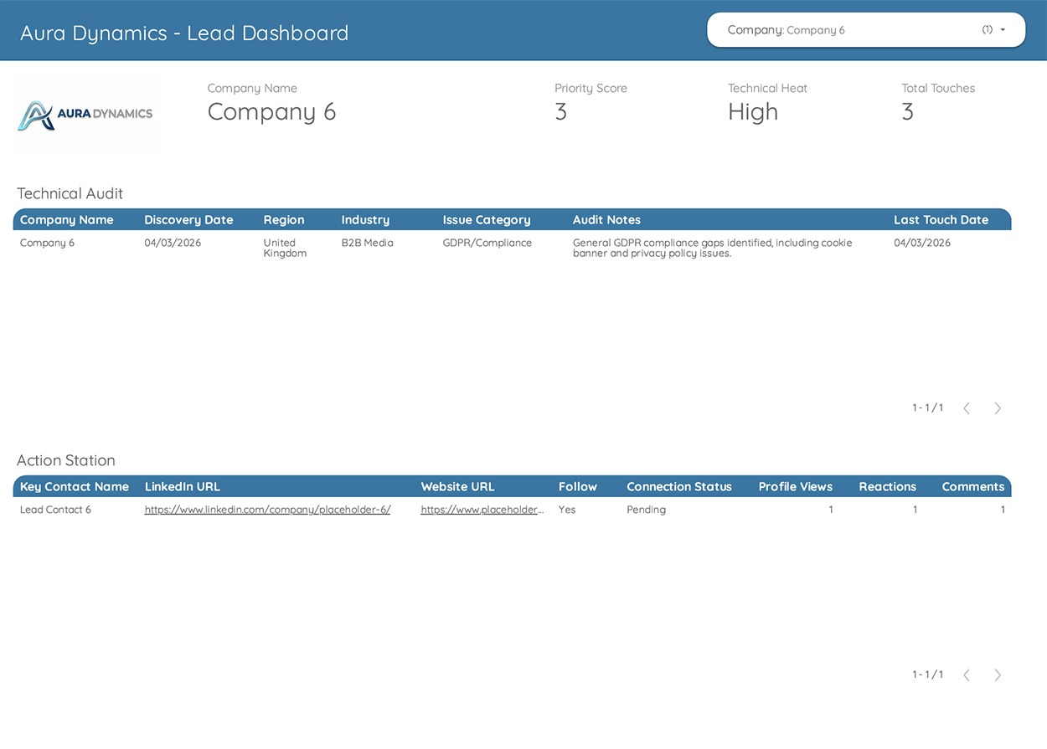
Task: Open the LinkedIn placeholder-6 company link
Action: 267,510
